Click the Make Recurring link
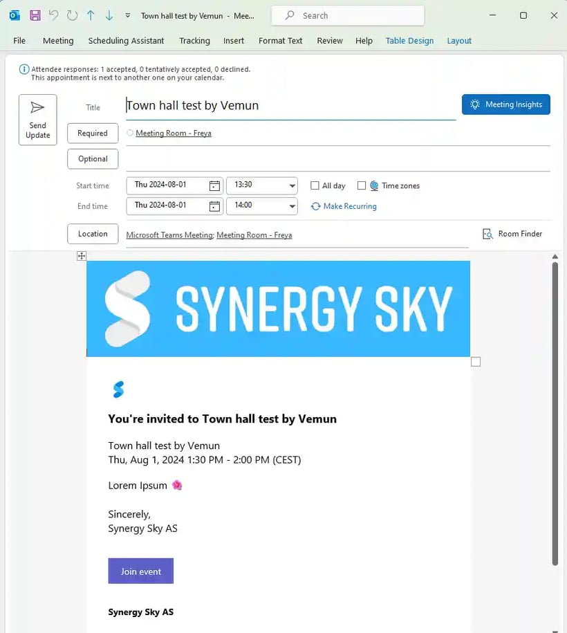 344,206
